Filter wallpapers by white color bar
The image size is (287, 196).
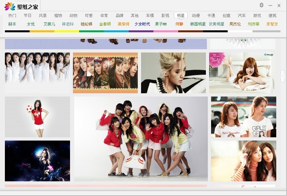[240, 31]
